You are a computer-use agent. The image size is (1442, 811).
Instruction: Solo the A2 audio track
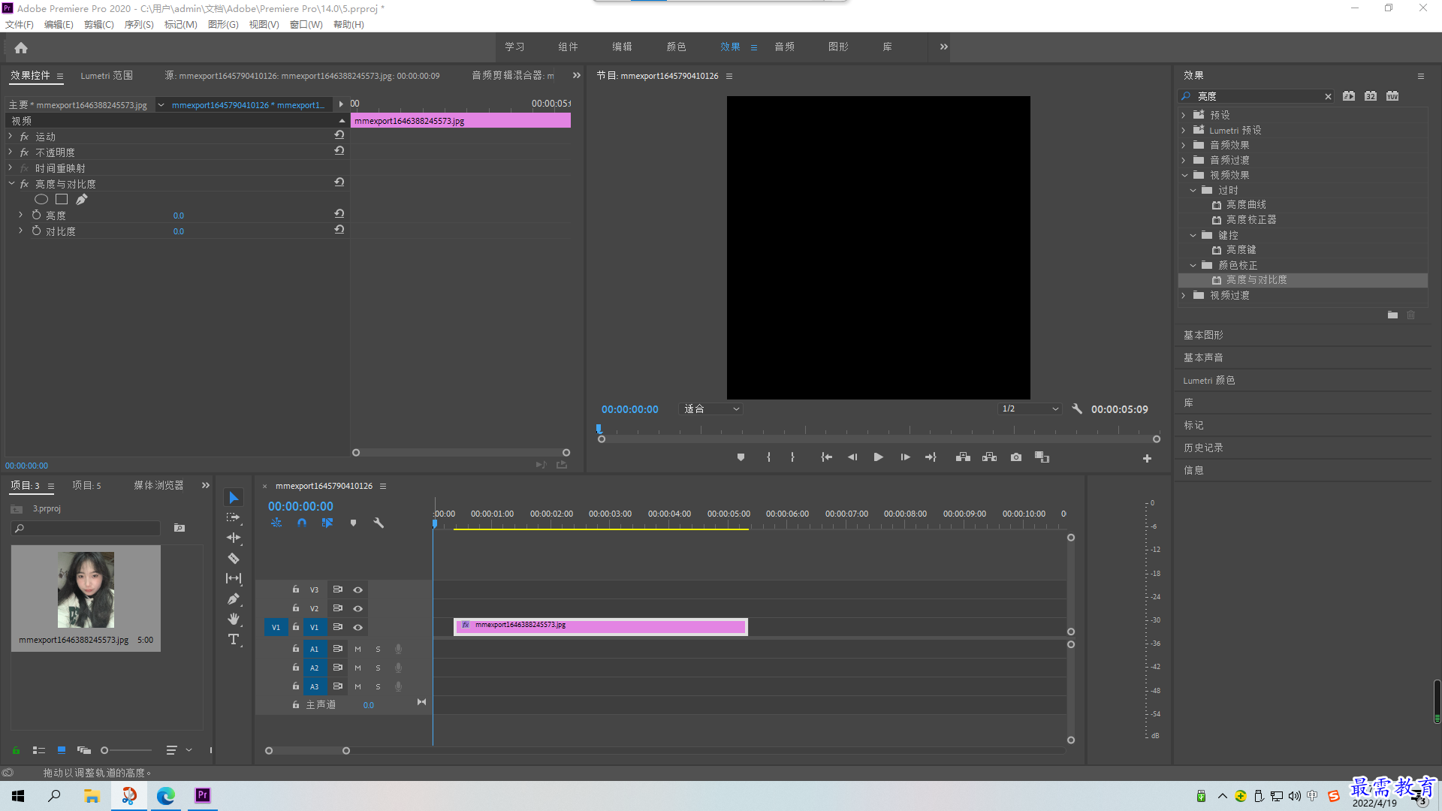click(x=378, y=668)
